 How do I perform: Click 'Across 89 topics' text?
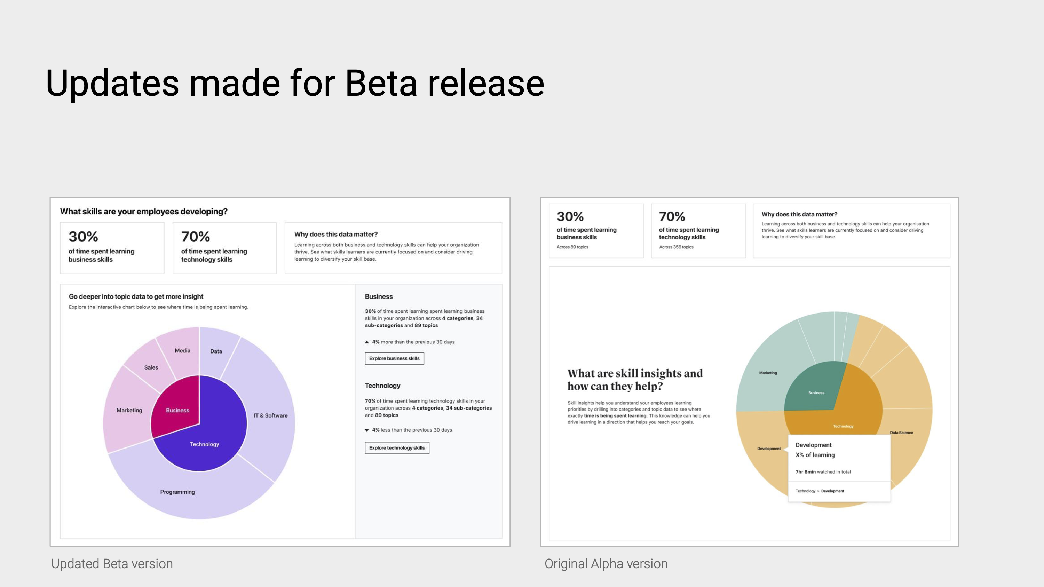coord(572,247)
